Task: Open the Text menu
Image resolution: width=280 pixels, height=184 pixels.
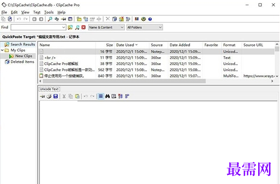Action: [x=37, y=12]
